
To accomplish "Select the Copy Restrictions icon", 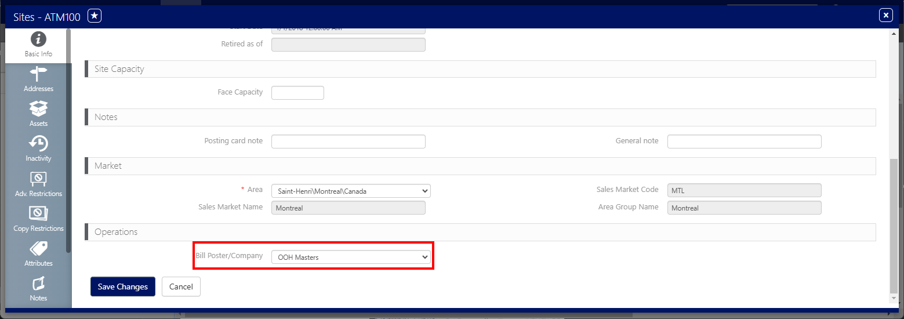I will pos(38,213).
